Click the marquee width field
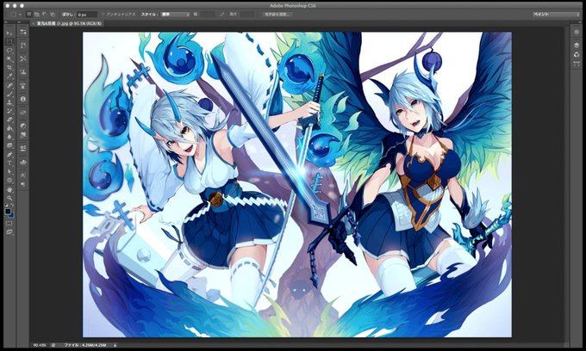Viewport: 586px width, 351px height. [208, 15]
